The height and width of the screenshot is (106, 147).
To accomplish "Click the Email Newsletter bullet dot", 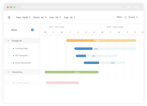I will pyautogui.click(x=14, y=63).
